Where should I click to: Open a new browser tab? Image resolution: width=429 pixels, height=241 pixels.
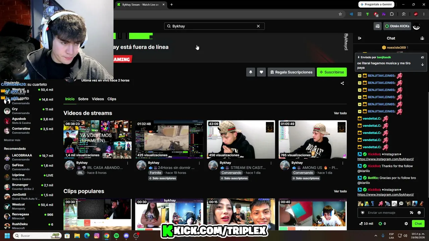tap(171, 5)
